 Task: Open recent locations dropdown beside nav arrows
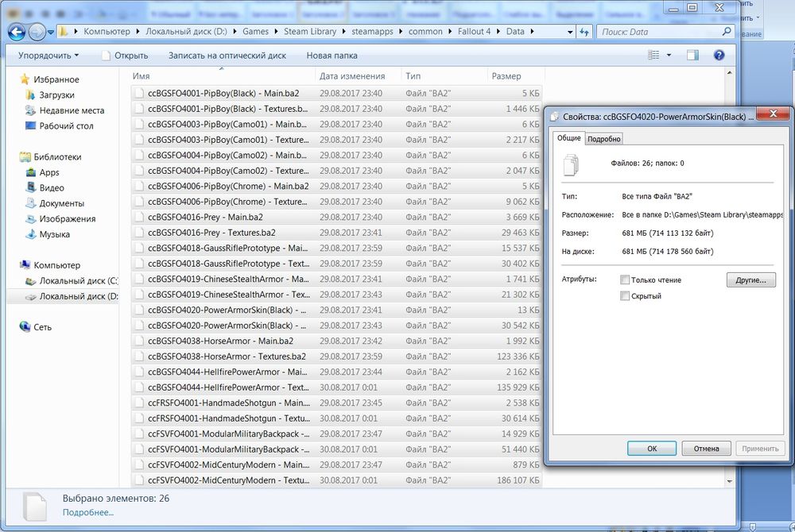click(x=51, y=33)
